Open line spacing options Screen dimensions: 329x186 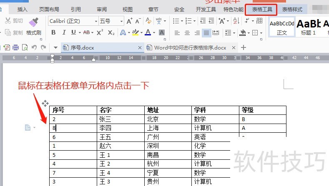point(228,33)
